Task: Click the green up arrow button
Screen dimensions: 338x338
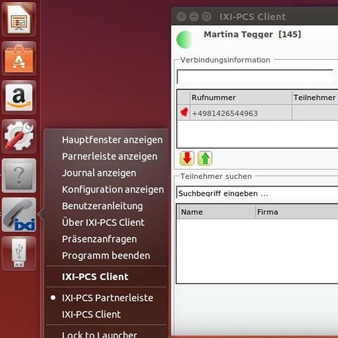Action: point(205,158)
